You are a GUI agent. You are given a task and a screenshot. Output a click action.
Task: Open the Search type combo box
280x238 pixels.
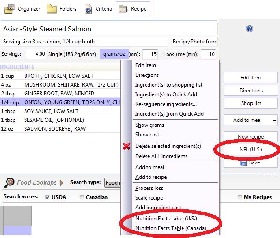[x=112, y=182]
